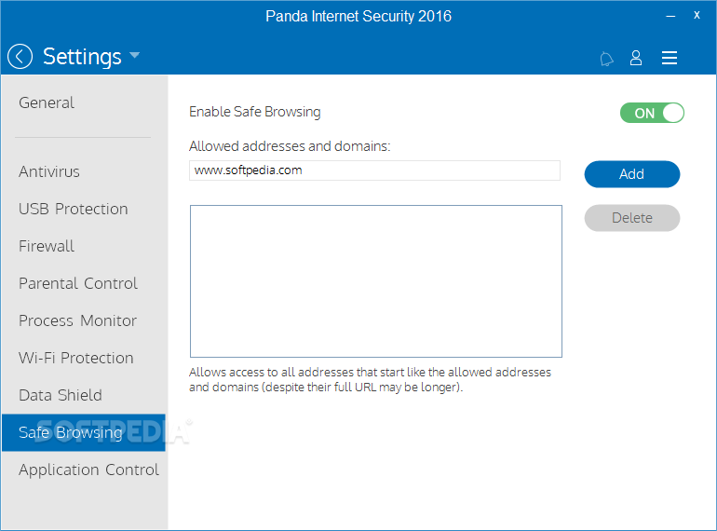Click inside the allowed domains list box
The height and width of the screenshot is (531, 717).
[376, 281]
